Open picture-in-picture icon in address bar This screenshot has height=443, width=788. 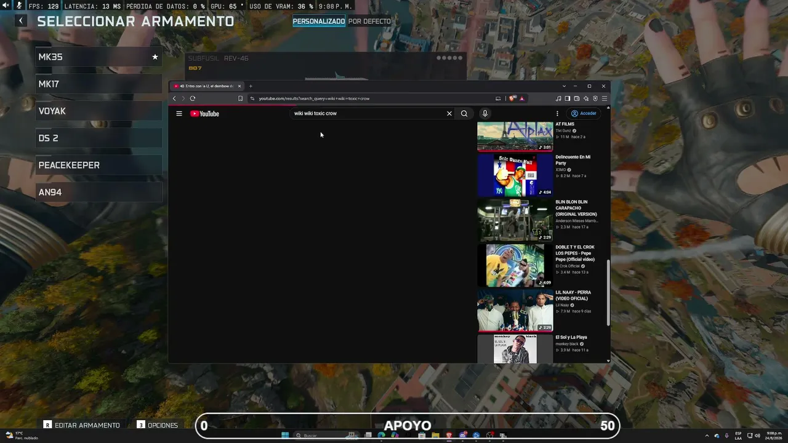pos(498,98)
